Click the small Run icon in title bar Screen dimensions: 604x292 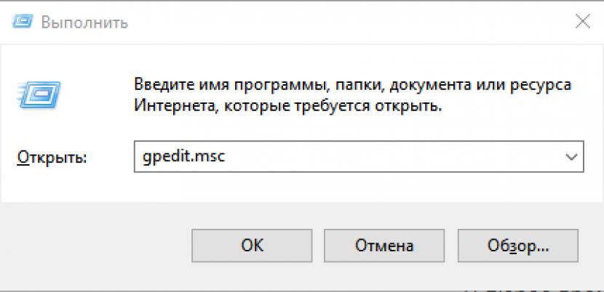point(22,23)
